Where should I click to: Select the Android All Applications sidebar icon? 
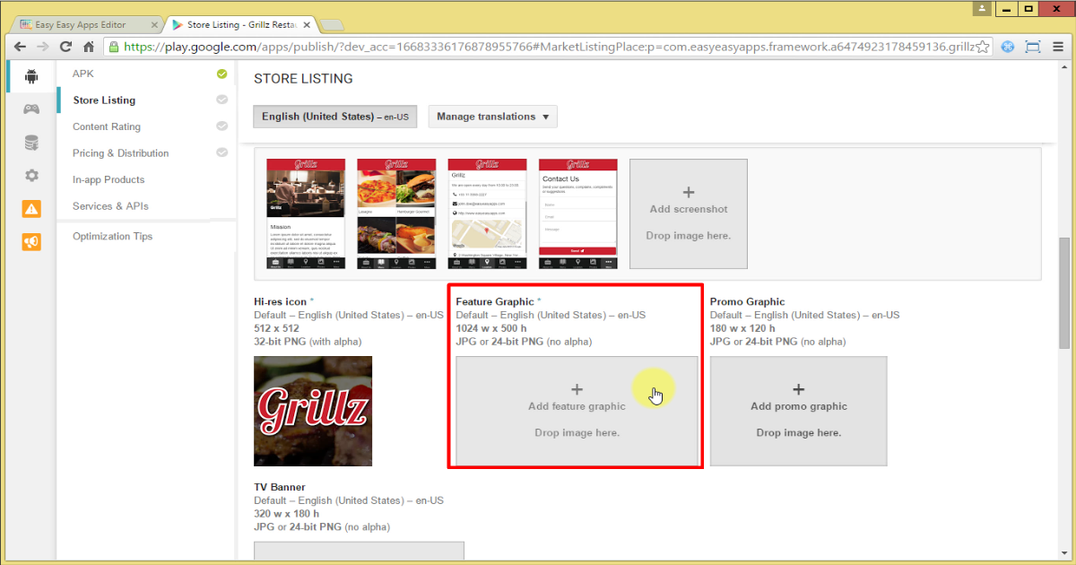click(30, 76)
